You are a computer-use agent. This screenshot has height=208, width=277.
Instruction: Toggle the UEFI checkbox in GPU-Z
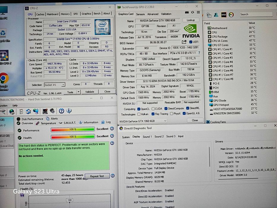(x=191, y=42)
